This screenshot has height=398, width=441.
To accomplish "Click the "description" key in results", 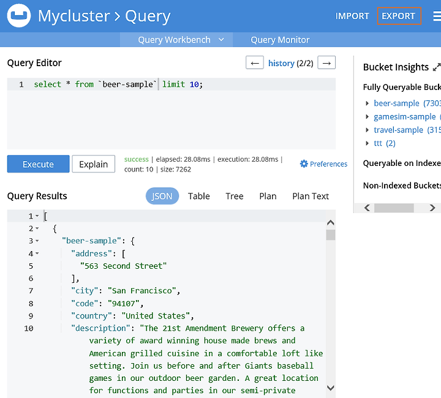I will point(100,328).
